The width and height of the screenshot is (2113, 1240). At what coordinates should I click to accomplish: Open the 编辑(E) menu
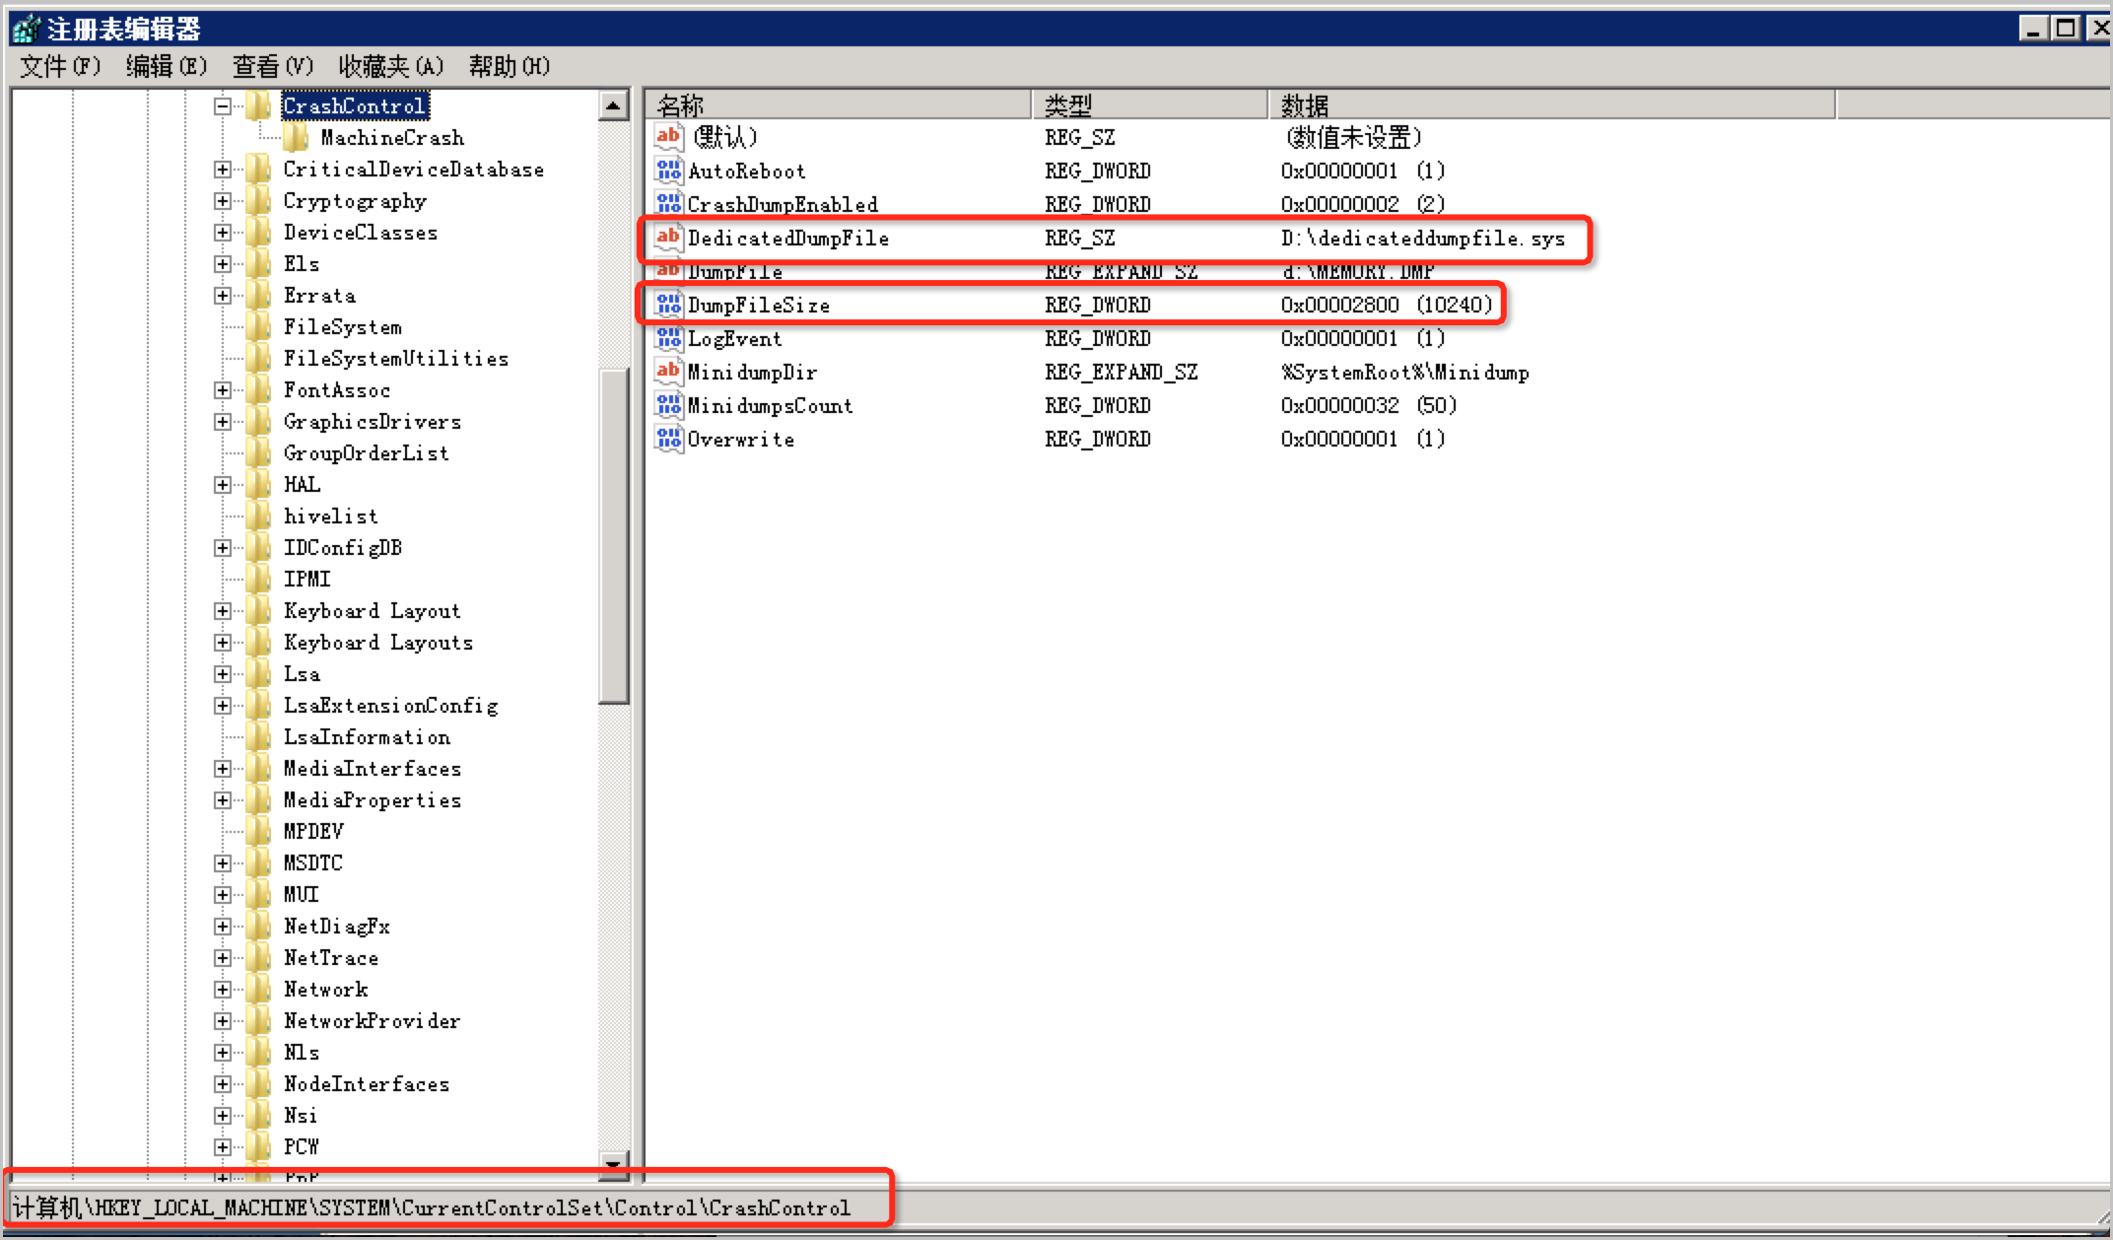pyautogui.click(x=167, y=66)
